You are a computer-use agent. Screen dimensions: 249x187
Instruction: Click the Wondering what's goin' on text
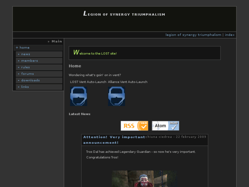tap(95, 75)
